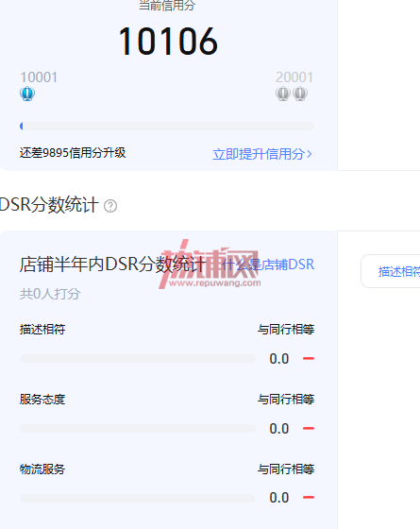This screenshot has height=529, width=420.
Task: Click 与同行相等 next to 服务态度
Action: coord(286,400)
